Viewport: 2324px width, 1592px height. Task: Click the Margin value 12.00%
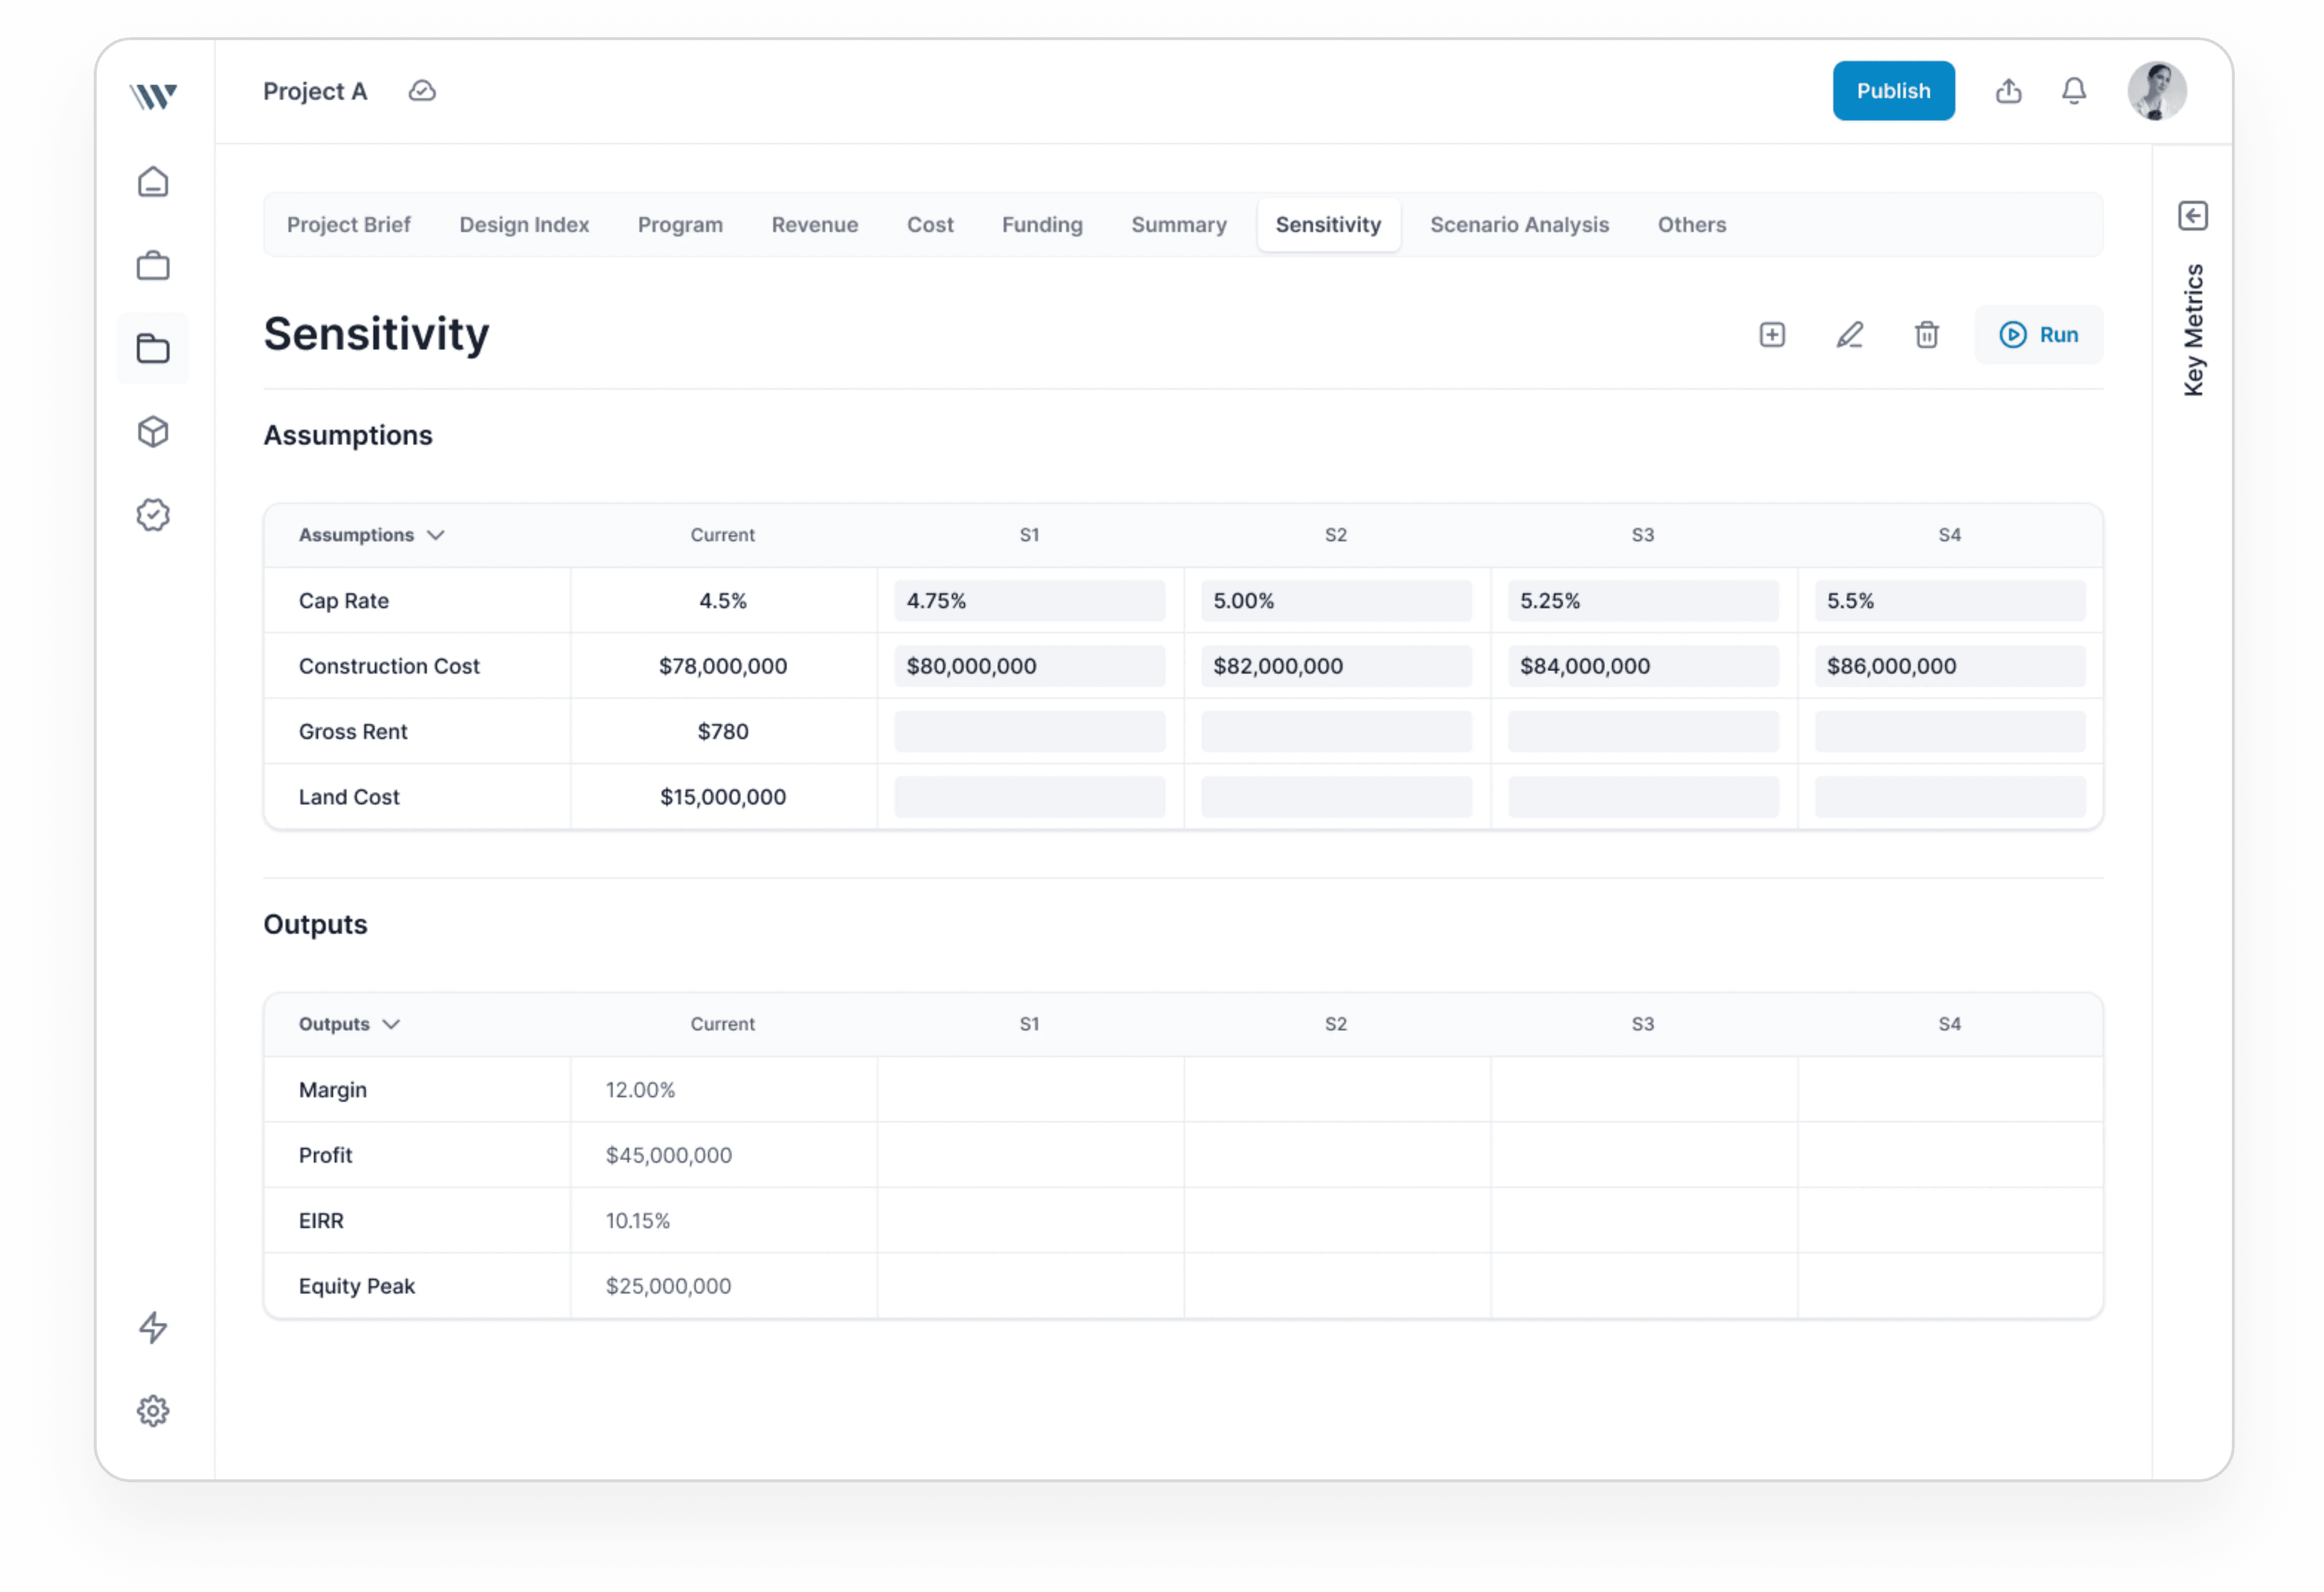coord(640,1090)
